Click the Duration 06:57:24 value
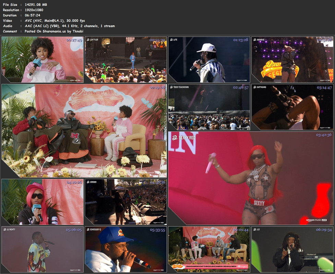 (33, 15)
